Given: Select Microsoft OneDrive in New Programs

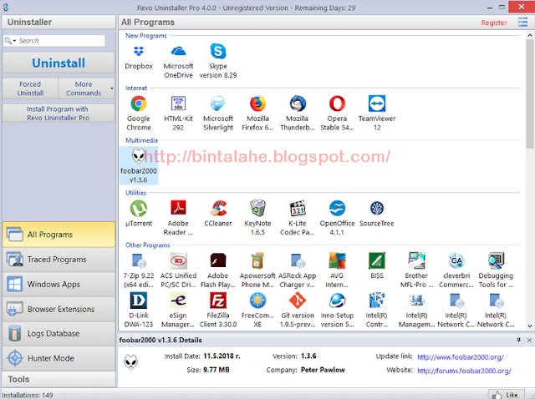Looking at the screenshot, I should point(178,52).
